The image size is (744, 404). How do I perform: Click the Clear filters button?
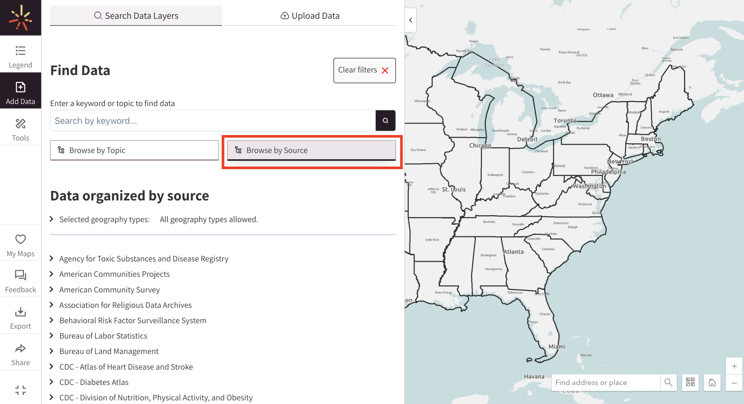click(x=364, y=70)
